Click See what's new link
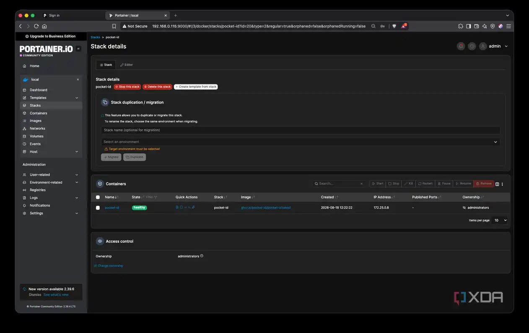 [x=56, y=295]
